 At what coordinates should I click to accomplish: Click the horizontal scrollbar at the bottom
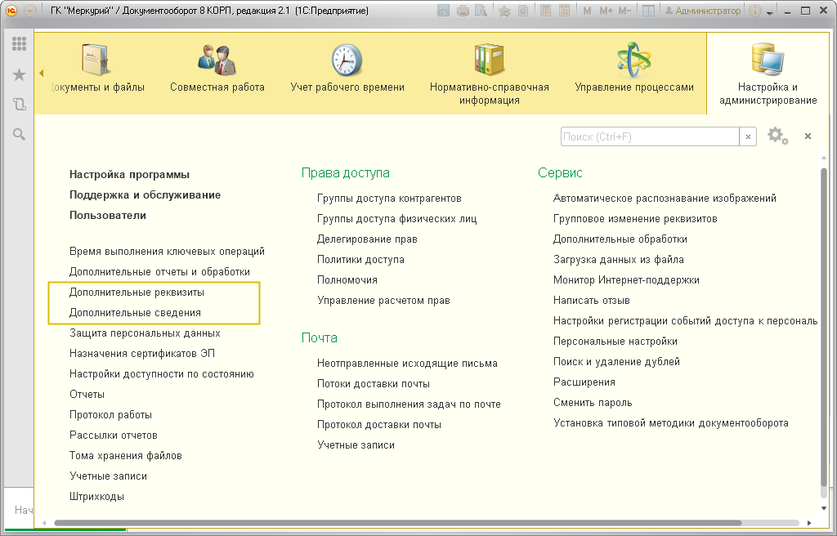pos(398,523)
